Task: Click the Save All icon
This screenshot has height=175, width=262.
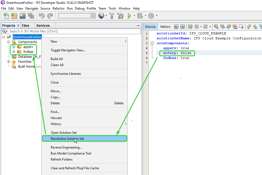Action: 30,16
